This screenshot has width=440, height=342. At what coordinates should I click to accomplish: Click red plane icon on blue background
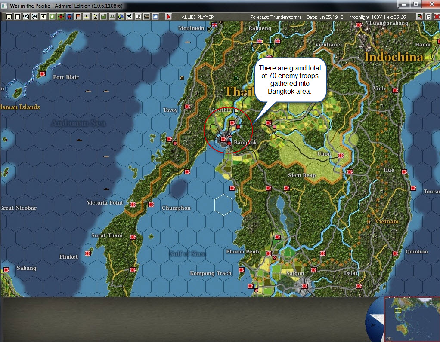click(69, 17)
